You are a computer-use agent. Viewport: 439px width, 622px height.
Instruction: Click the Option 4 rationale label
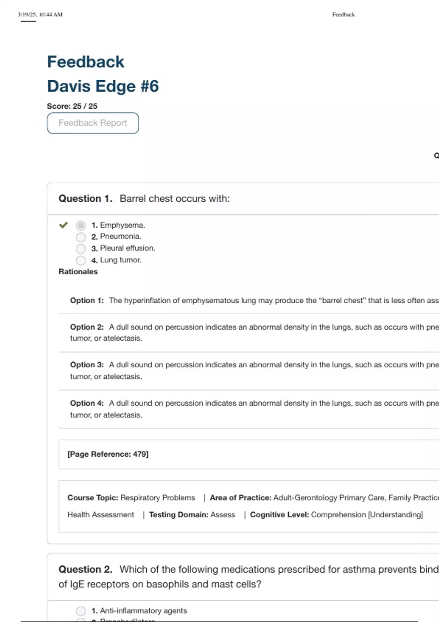(x=87, y=403)
